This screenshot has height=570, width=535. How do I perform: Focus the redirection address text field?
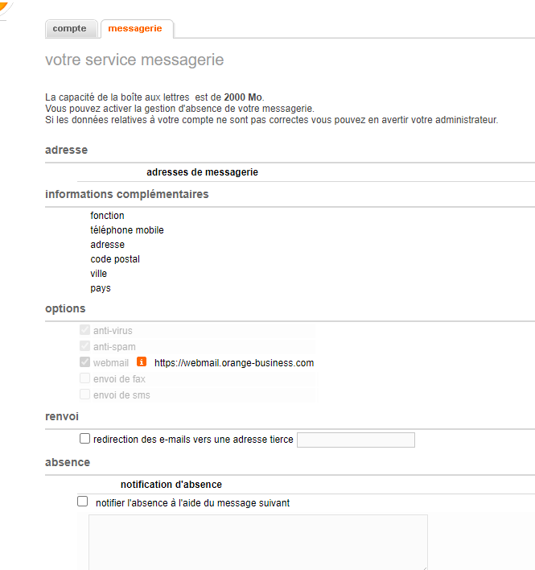356,440
